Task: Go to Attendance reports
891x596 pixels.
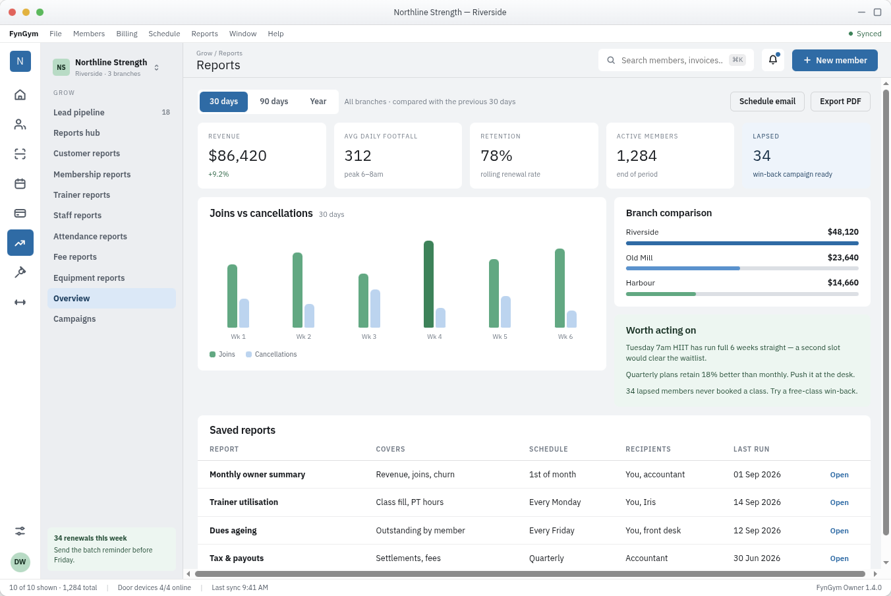Action: 111,237
